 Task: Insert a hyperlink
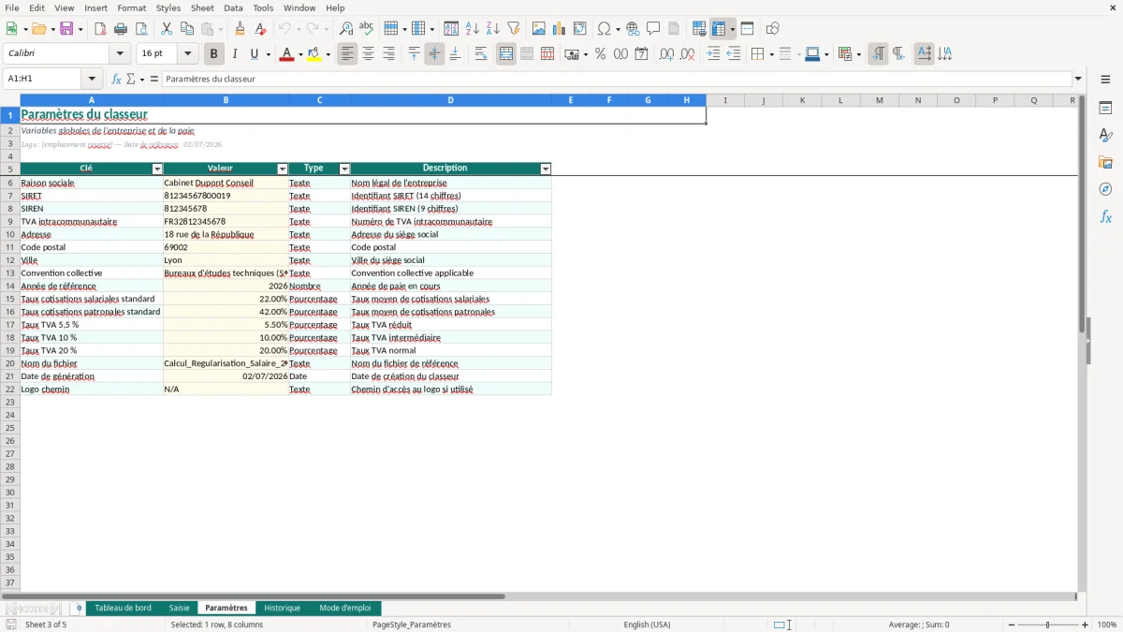click(633, 29)
